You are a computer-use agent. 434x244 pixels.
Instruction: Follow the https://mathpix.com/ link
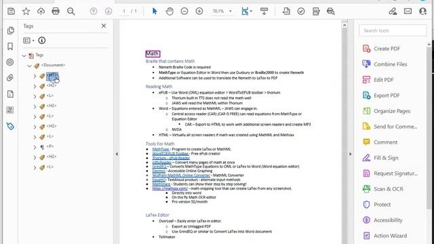coord(170,188)
